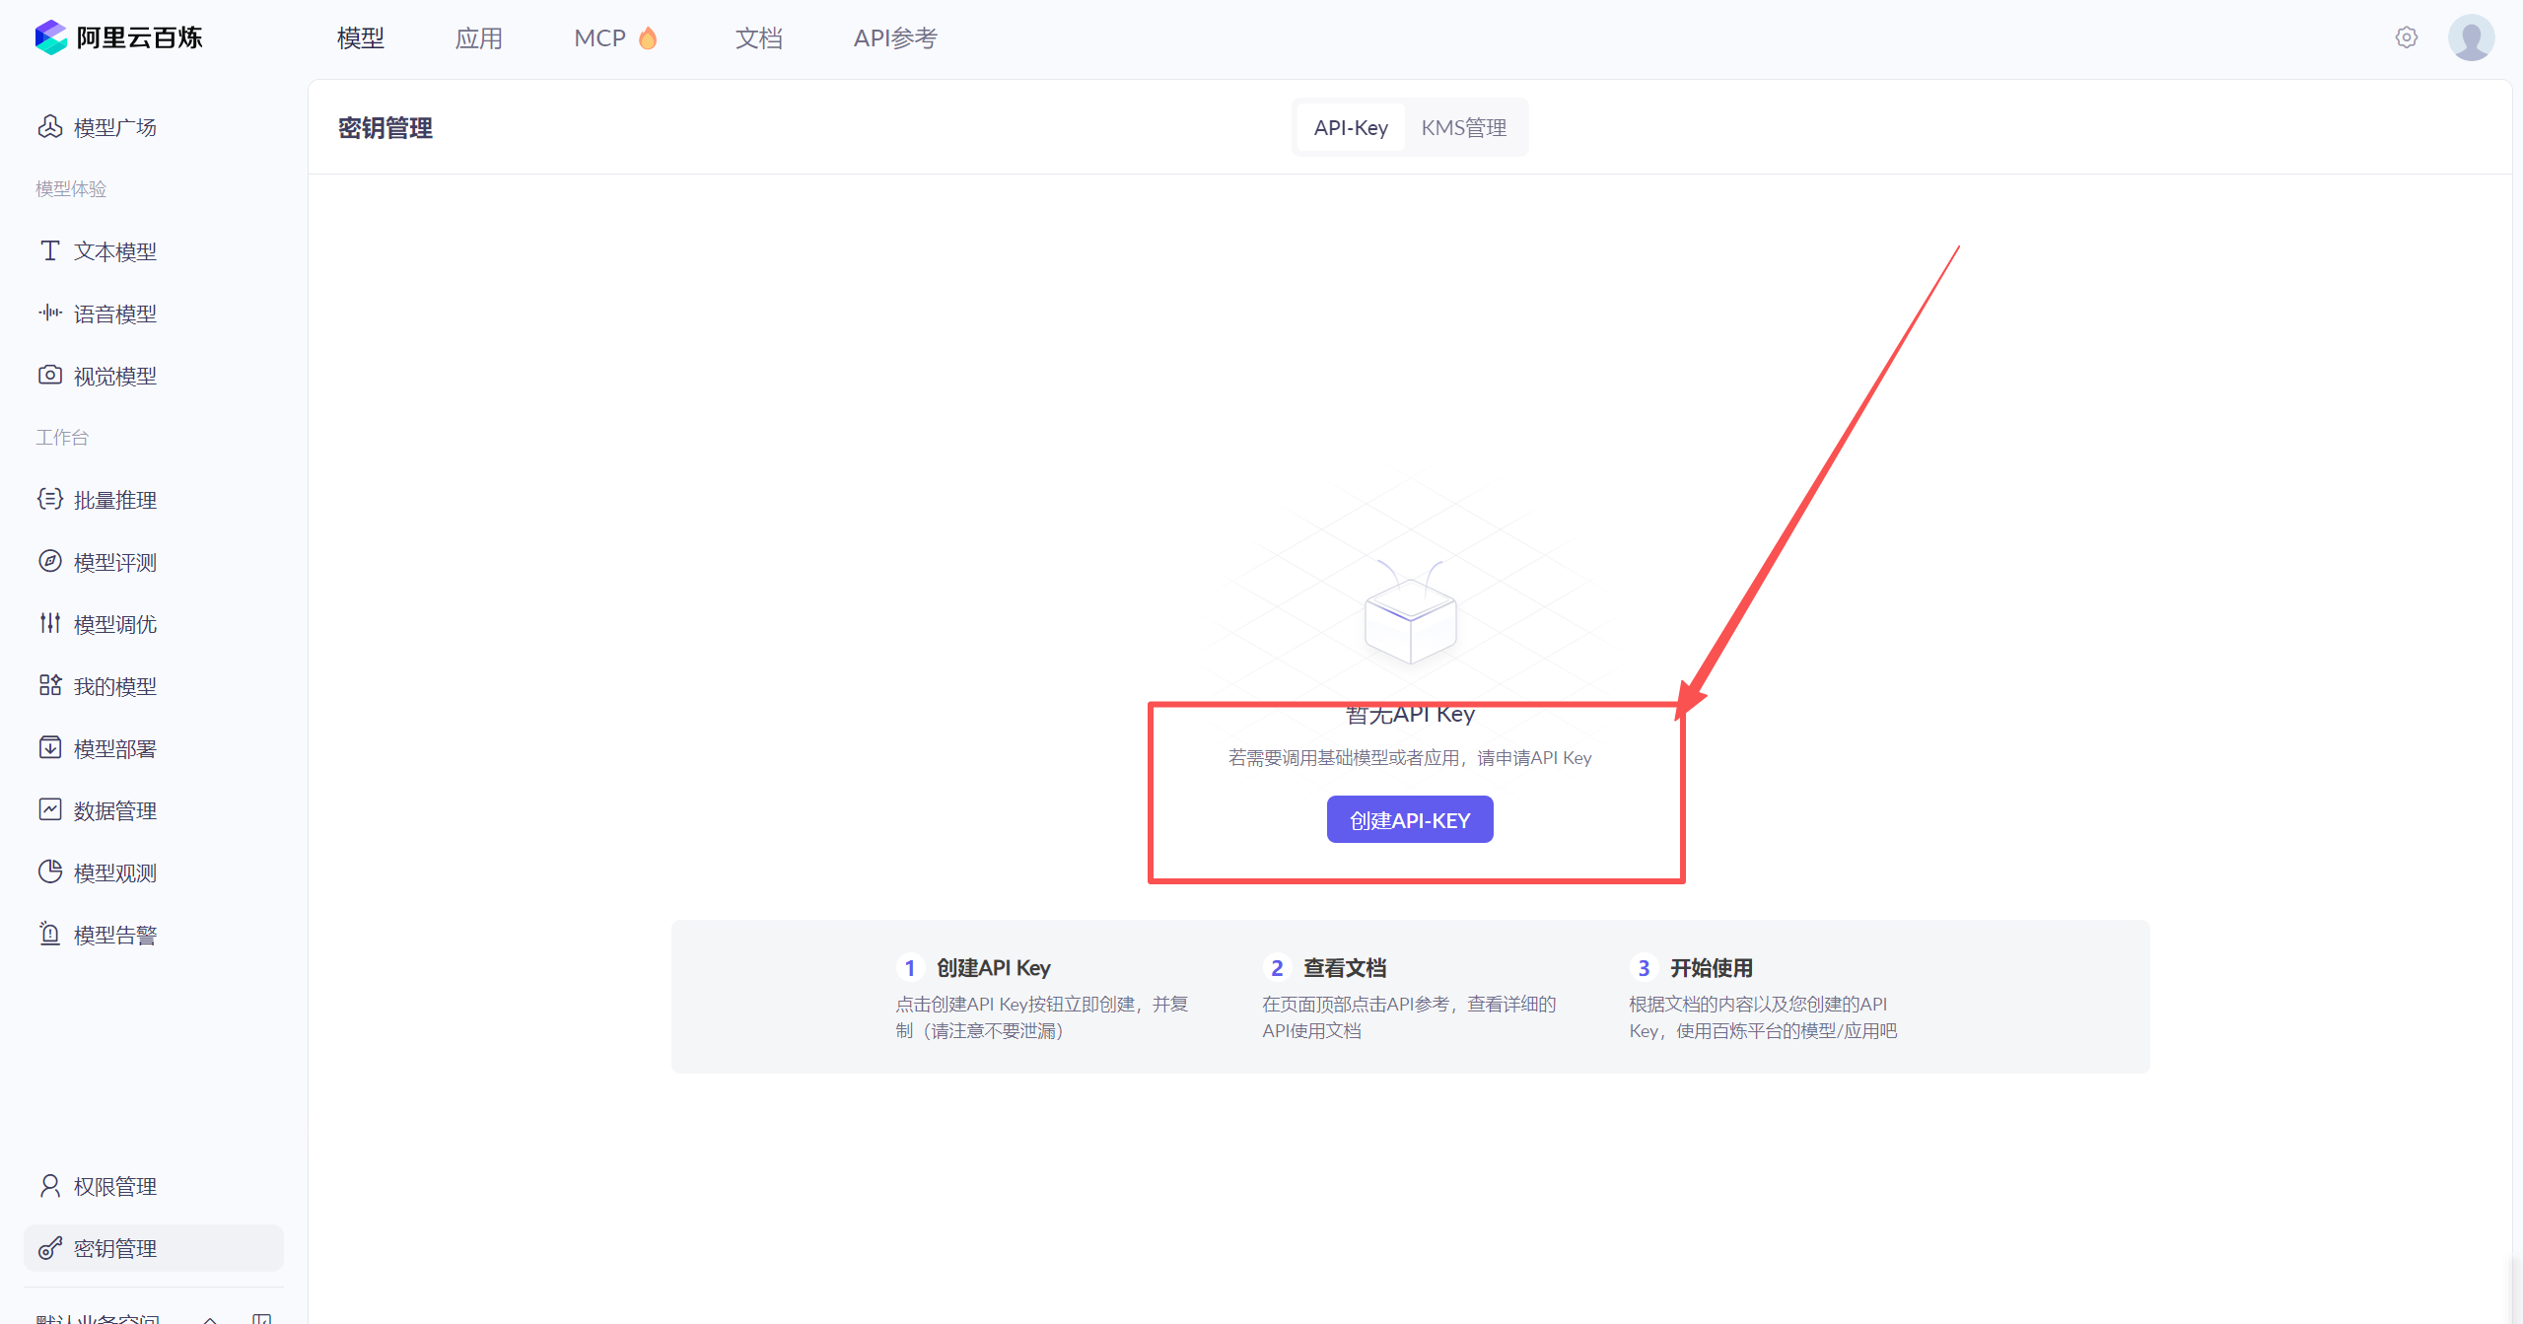The width and height of the screenshot is (2523, 1324).
Task: Open 权限管理 in the sidebar
Action: click(x=114, y=1187)
